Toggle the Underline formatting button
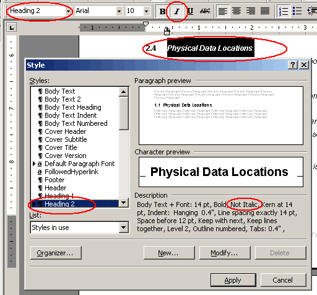Screen dimensions: 317x295 click(x=191, y=11)
